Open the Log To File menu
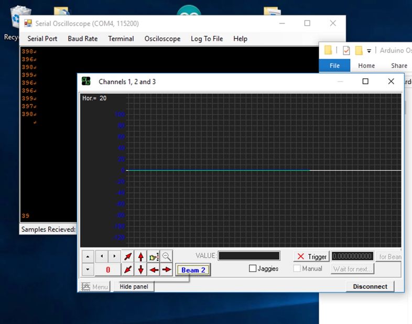Screen dimensions: 412x324 207,39
